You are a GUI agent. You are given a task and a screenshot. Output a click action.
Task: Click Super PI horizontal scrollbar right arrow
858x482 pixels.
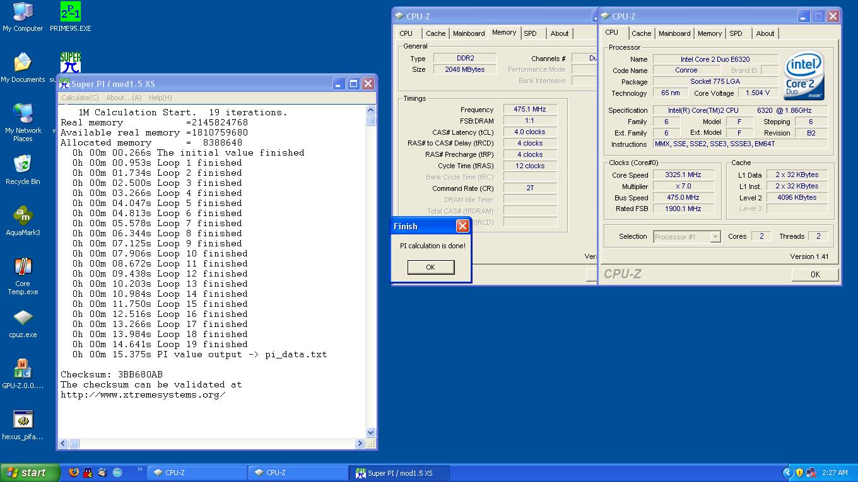(360, 444)
